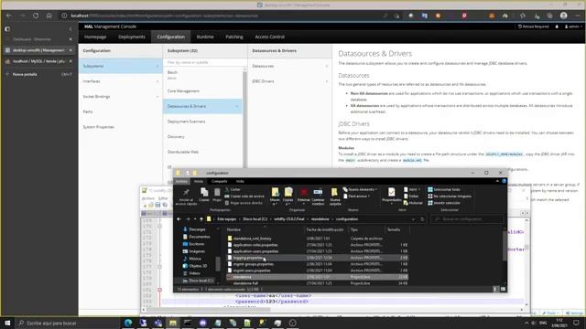This screenshot has height=329, width=586.
Task: Open the Archivo tab in File Explorer
Action: [181, 181]
